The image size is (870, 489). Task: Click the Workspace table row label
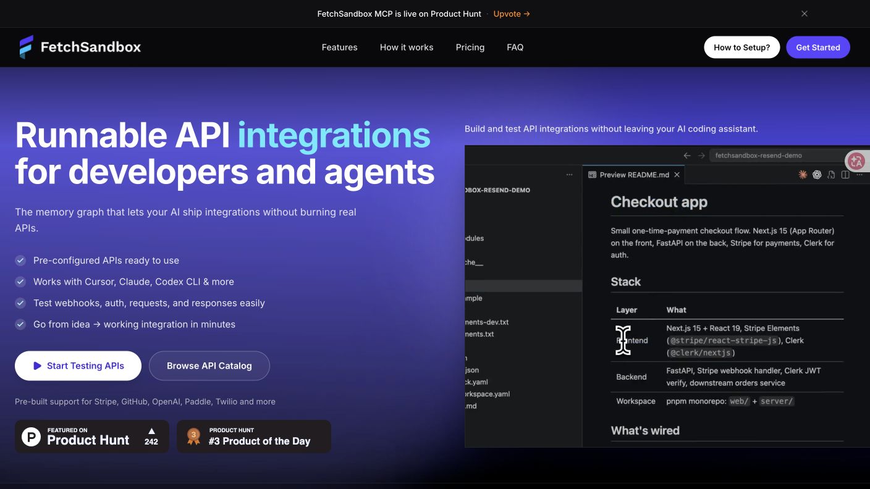[x=635, y=401]
